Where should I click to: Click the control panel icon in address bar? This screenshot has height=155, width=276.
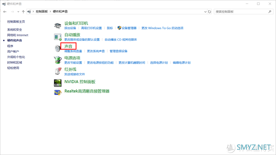29,12
